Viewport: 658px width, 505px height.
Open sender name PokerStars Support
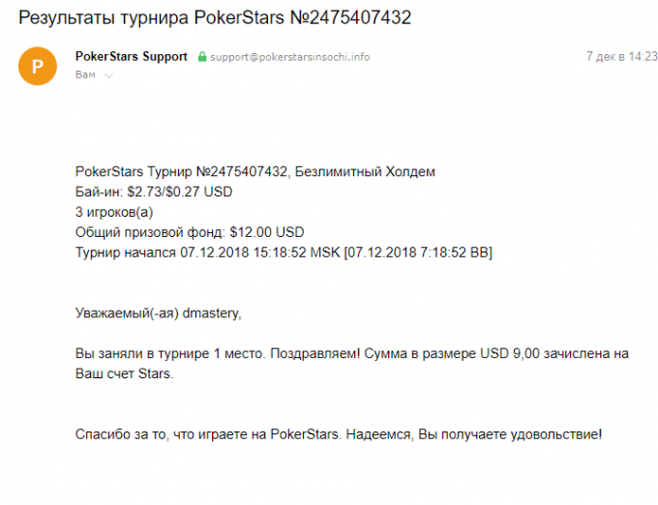click(131, 57)
